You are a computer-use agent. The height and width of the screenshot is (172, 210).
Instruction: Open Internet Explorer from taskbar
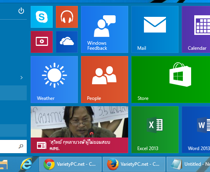click(26, 164)
